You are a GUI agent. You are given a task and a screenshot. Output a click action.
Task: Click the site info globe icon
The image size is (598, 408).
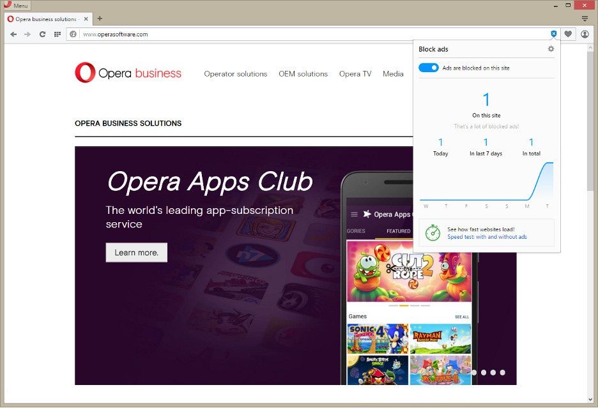[x=73, y=34]
